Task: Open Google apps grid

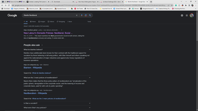Action: coord(187,15)
